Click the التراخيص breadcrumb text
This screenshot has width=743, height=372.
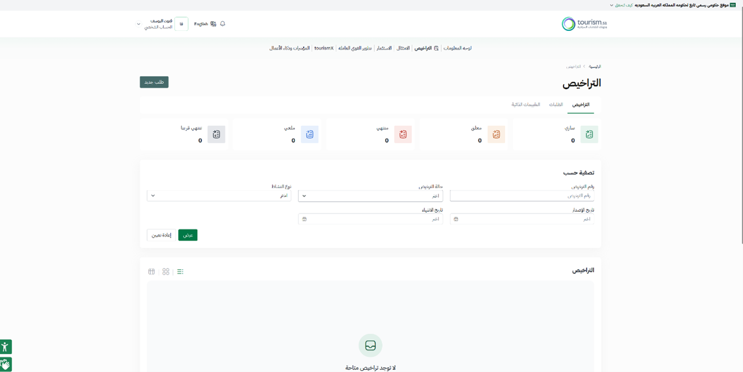pyautogui.click(x=574, y=66)
